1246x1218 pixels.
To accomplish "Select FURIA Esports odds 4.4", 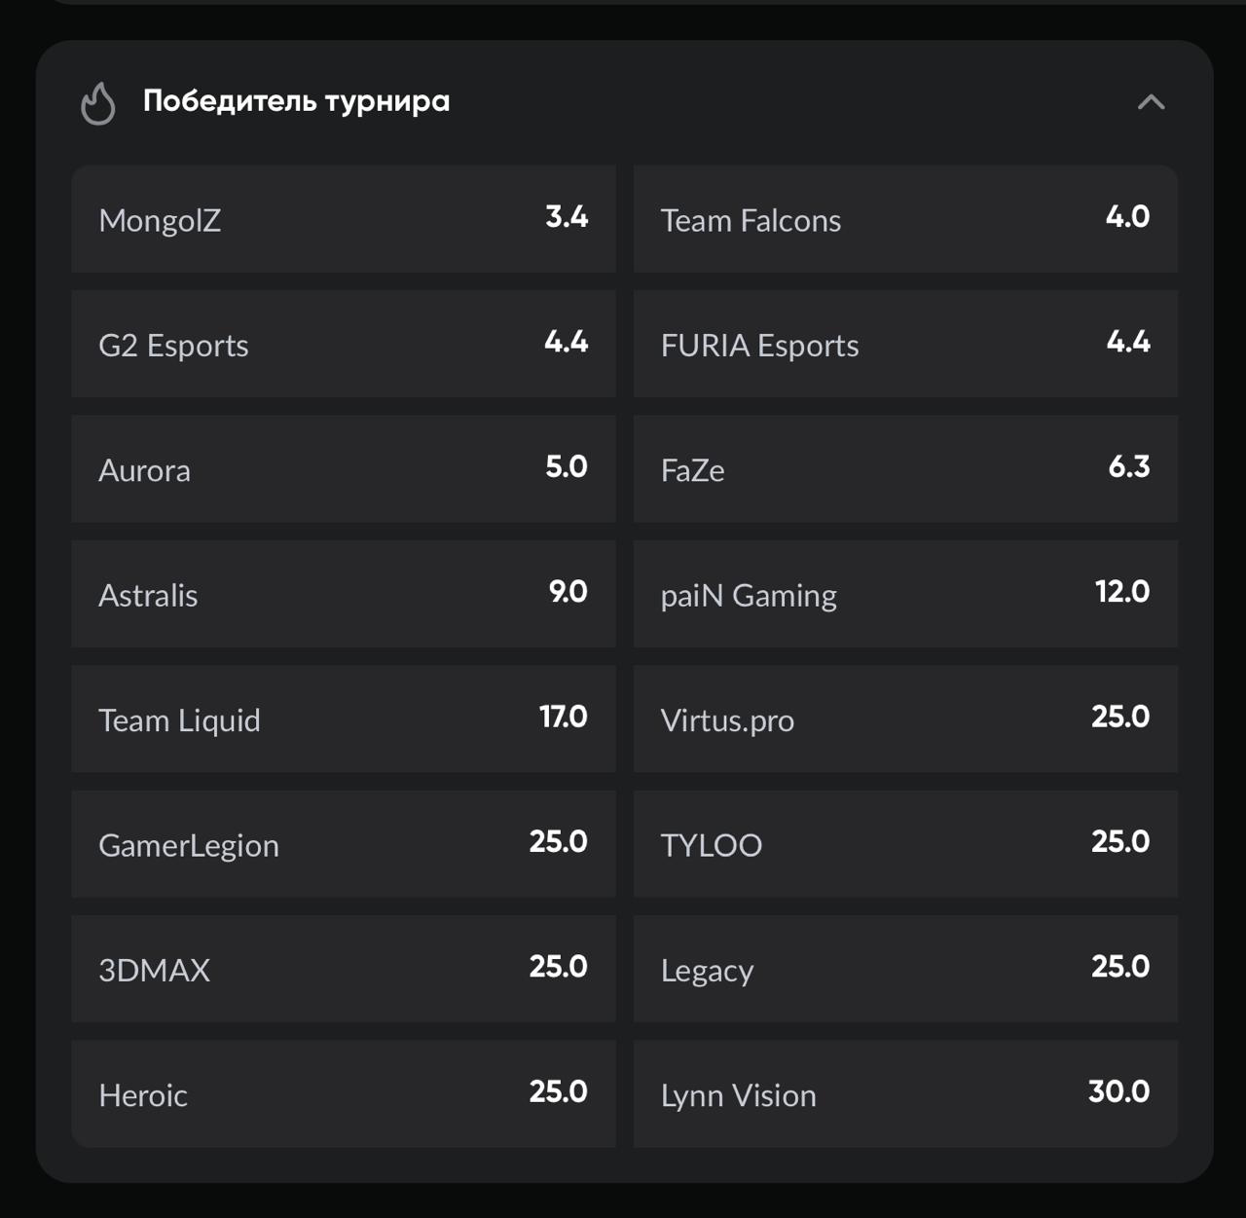I will click(905, 344).
